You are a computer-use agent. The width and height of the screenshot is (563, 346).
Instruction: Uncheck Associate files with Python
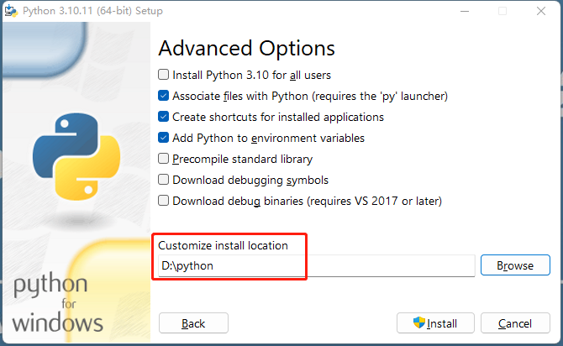coord(163,96)
